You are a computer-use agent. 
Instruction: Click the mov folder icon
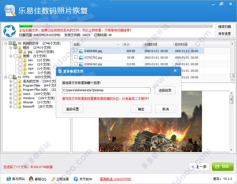click(x=24, y=64)
